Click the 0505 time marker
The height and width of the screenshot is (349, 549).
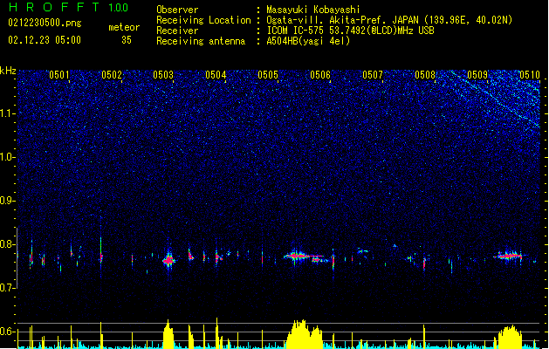[x=268, y=75]
